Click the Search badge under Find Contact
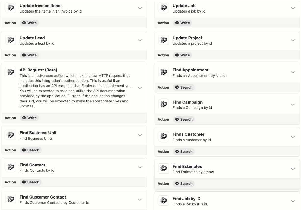Screen dimensions: 301x210 tap(31, 182)
